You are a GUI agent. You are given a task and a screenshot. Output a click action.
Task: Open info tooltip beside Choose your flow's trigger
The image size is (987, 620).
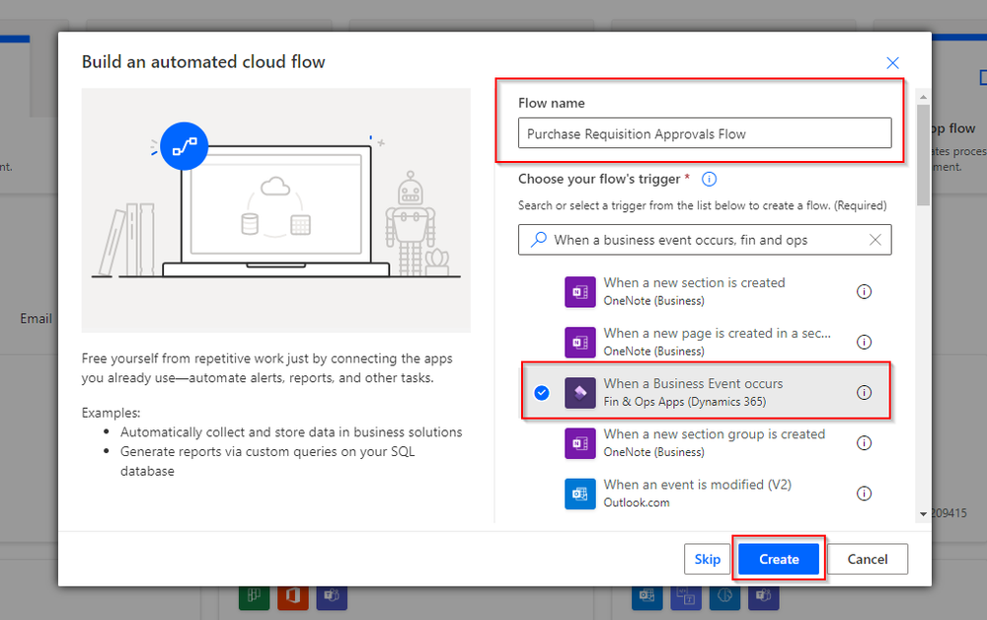coord(709,180)
